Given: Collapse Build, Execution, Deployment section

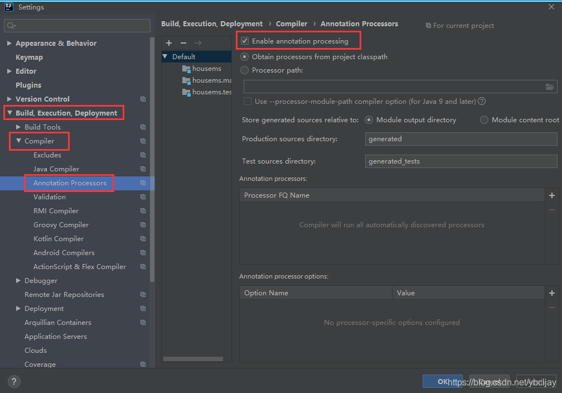Looking at the screenshot, I should tap(9, 113).
